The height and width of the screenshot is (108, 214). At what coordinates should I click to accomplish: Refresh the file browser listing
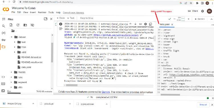point(18,25)
